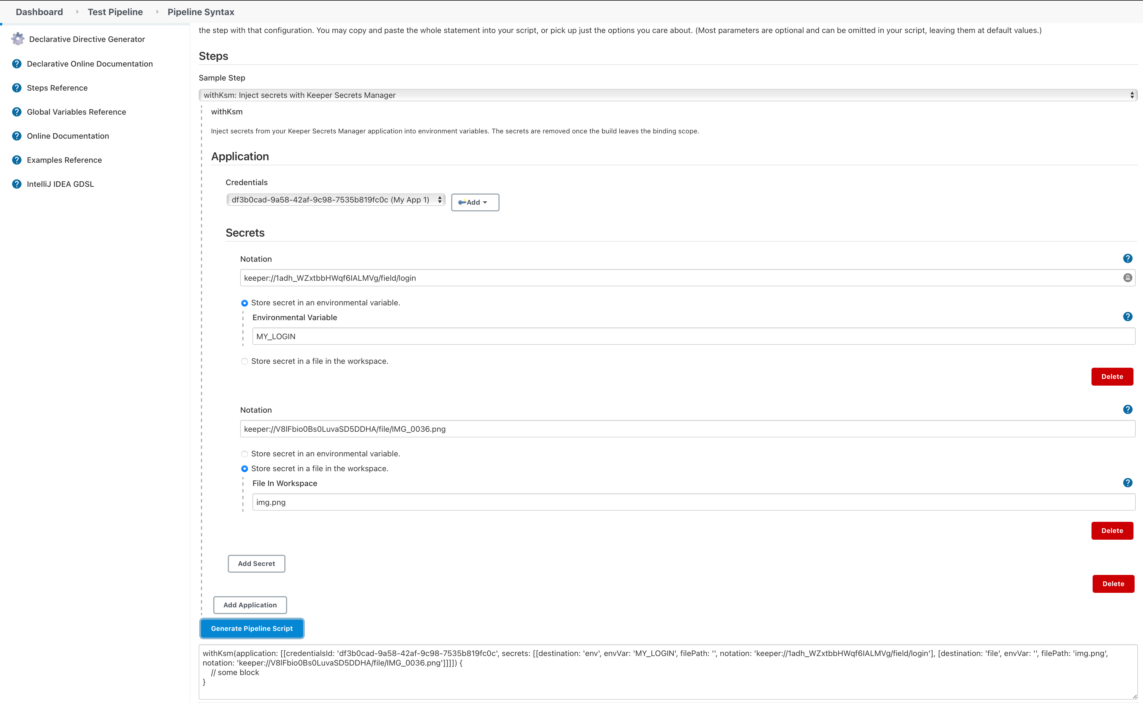Select workspace file radio for the IMG_0036 secret
This screenshot has height=703, width=1143.
point(245,469)
